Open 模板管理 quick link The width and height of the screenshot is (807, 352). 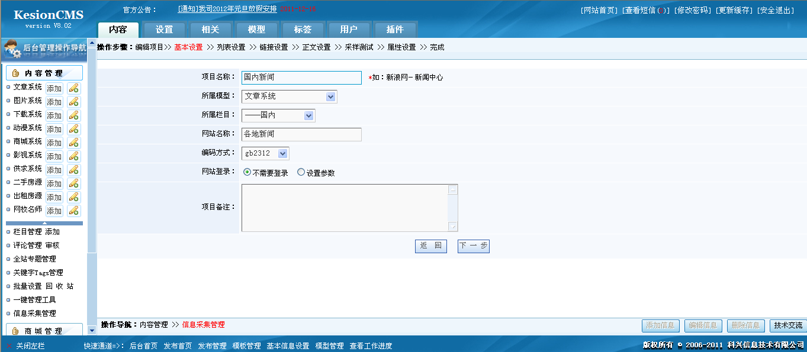coord(246,346)
